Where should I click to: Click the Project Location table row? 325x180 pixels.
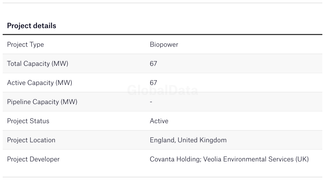(162, 140)
